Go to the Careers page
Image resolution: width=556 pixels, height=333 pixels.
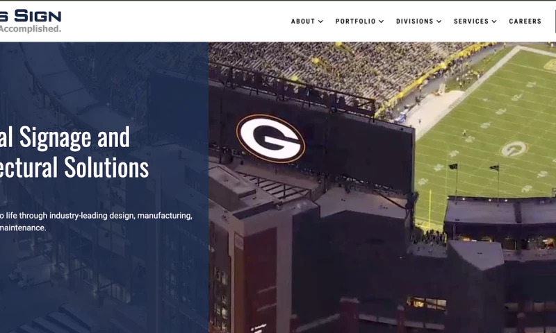click(525, 22)
